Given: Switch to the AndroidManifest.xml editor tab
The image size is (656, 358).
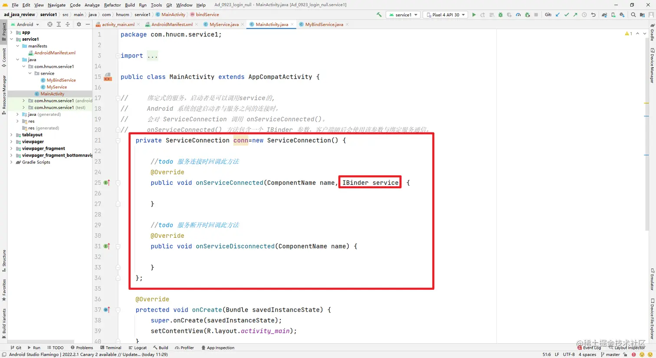Looking at the screenshot, I should pos(172,24).
